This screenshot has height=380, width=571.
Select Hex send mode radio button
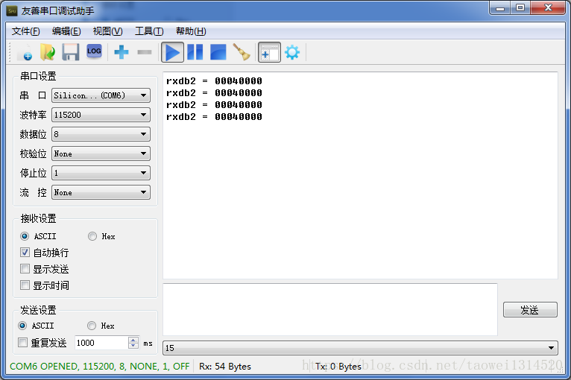[x=92, y=326]
